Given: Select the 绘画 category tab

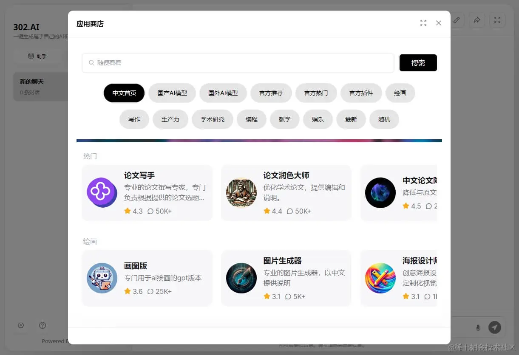Looking at the screenshot, I should pos(400,93).
